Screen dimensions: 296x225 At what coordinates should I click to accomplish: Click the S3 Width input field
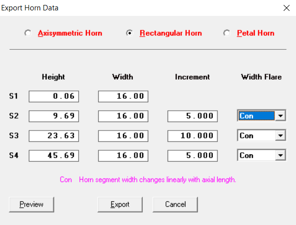[123, 136]
